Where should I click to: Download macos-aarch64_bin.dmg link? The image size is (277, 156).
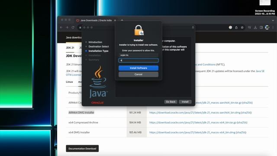click(195, 113)
